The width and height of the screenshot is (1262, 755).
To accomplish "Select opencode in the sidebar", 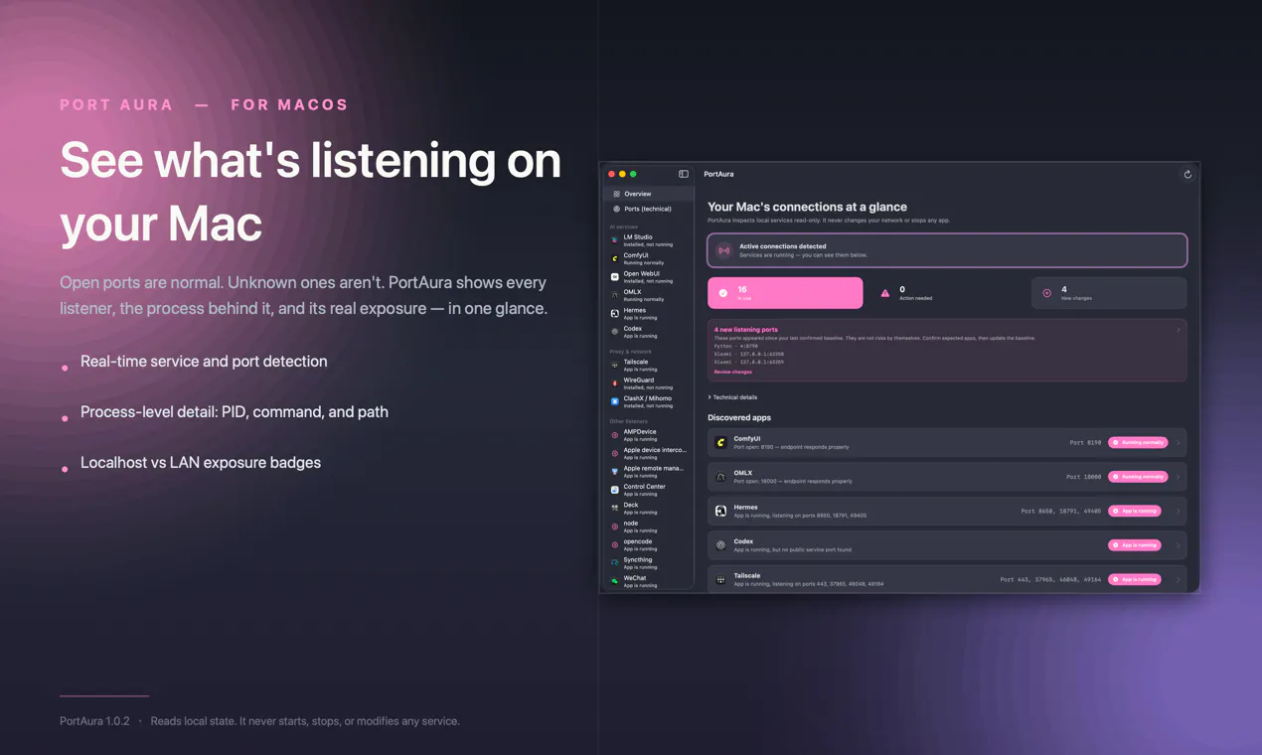I will point(649,544).
